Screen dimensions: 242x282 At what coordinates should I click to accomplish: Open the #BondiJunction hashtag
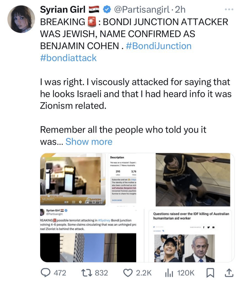tap(159, 46)
